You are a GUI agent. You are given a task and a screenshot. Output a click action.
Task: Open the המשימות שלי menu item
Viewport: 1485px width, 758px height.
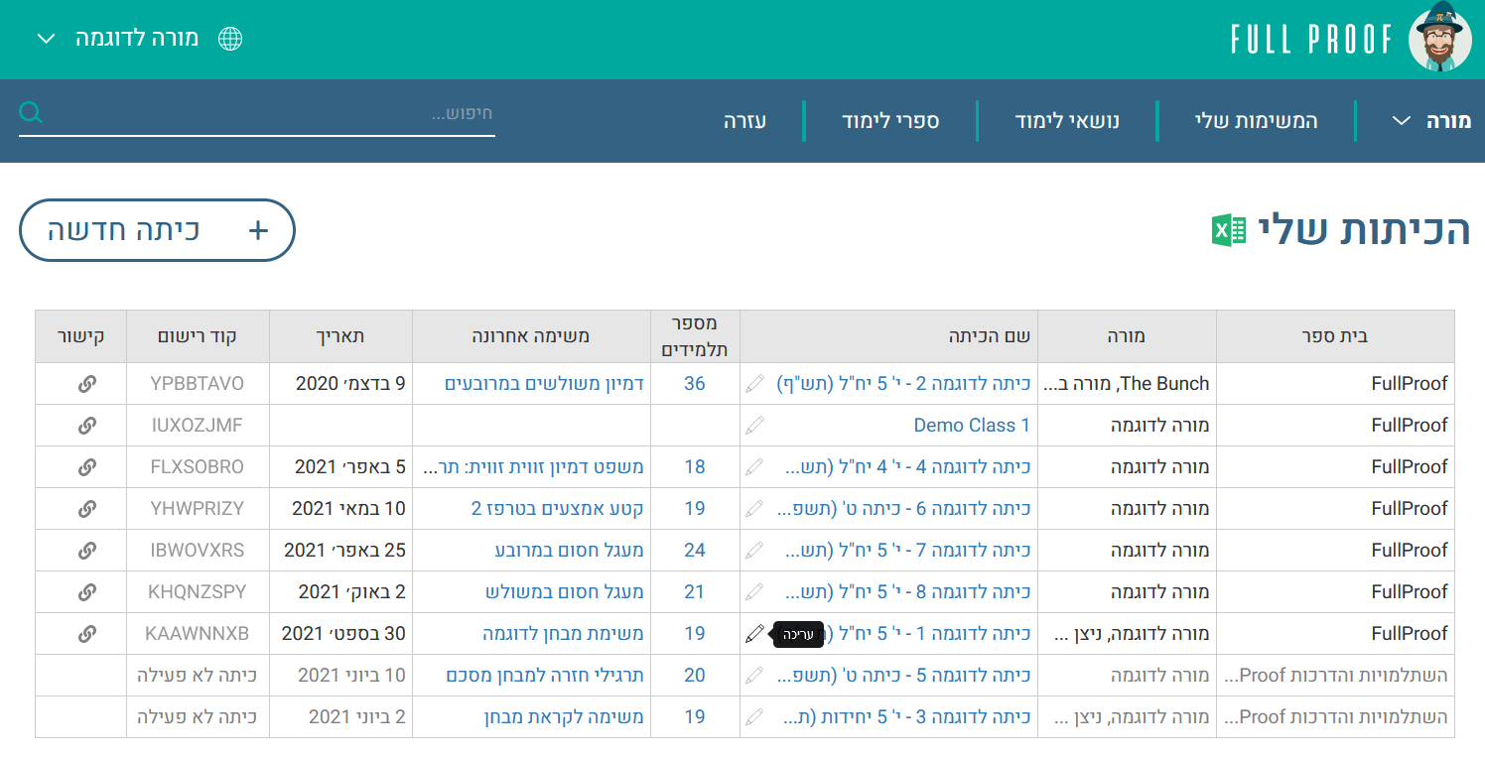click(1256, 121)
